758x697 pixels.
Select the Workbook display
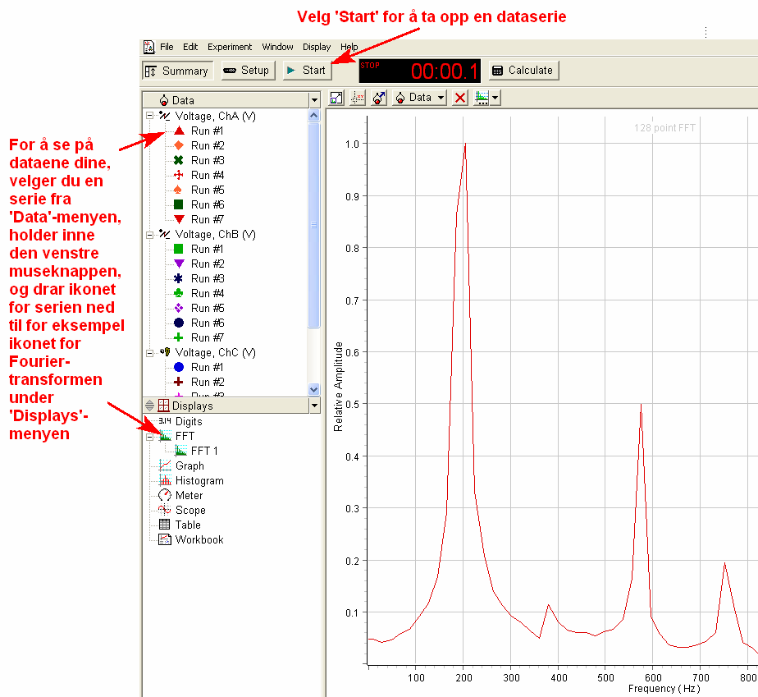(x=191, y=540)
